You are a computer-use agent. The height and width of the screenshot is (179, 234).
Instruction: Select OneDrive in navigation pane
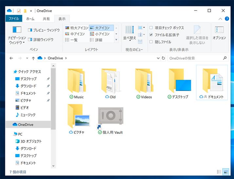click(28, 124)
